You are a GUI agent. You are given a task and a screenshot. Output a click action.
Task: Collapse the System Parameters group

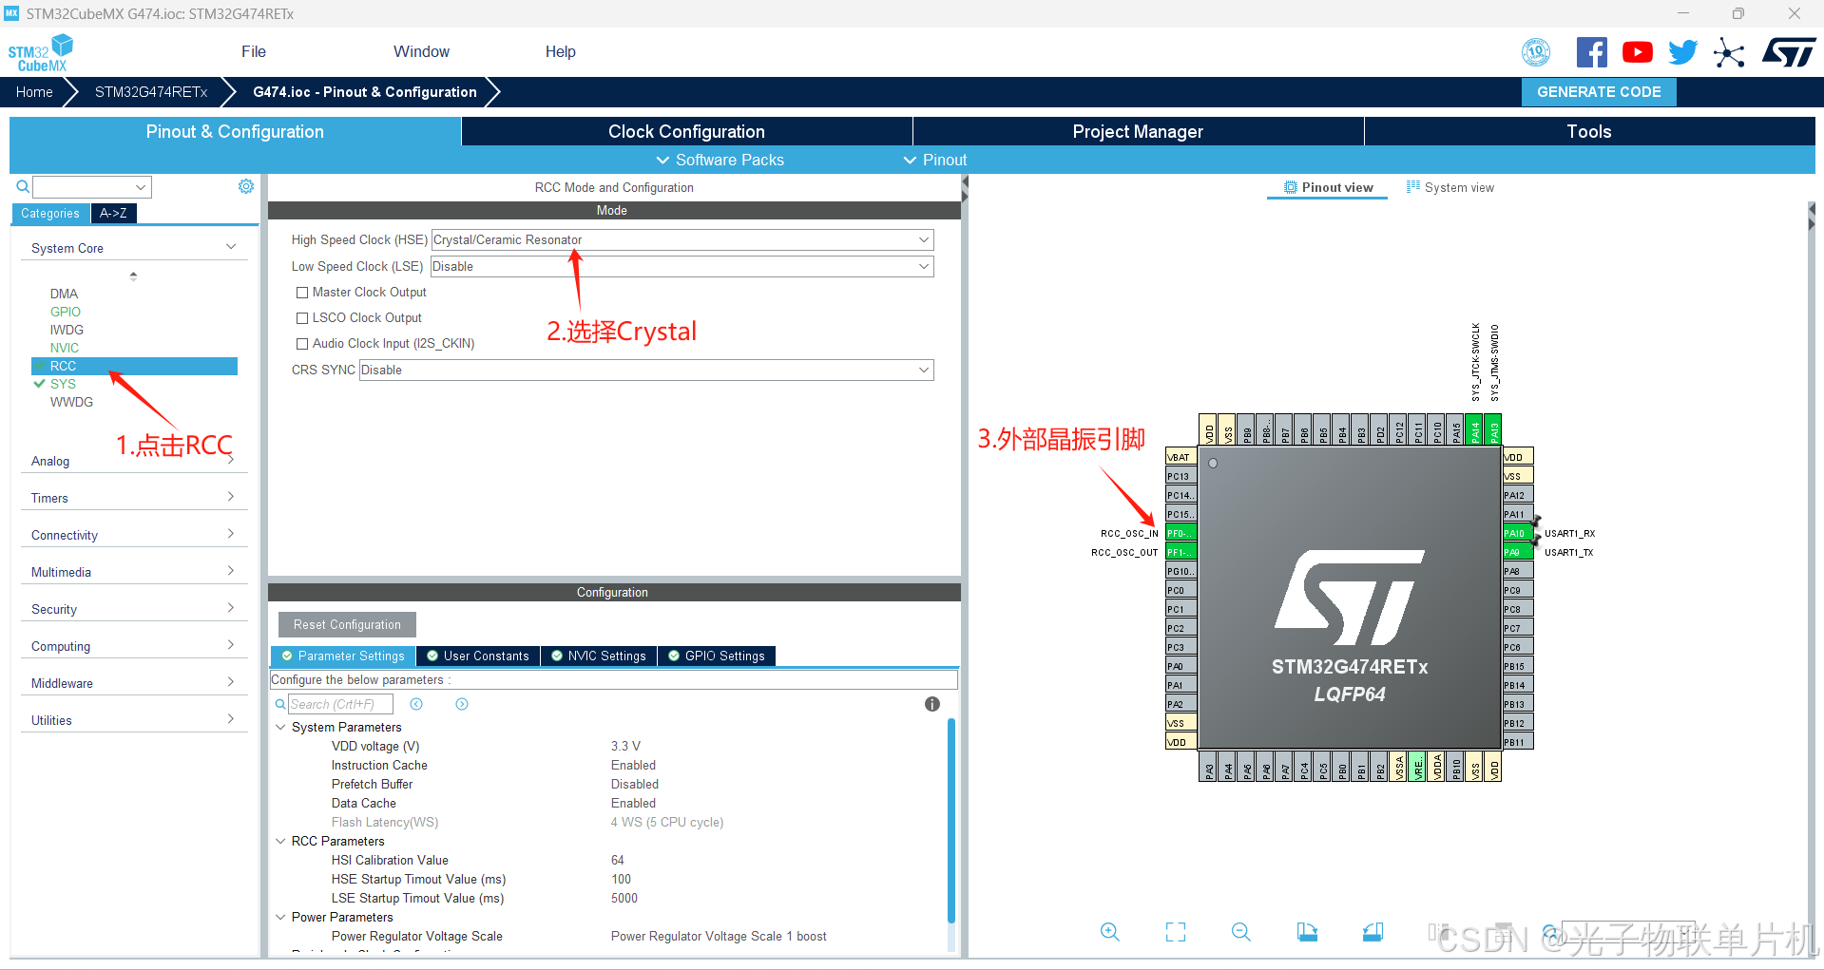click(x=280, y=727)
